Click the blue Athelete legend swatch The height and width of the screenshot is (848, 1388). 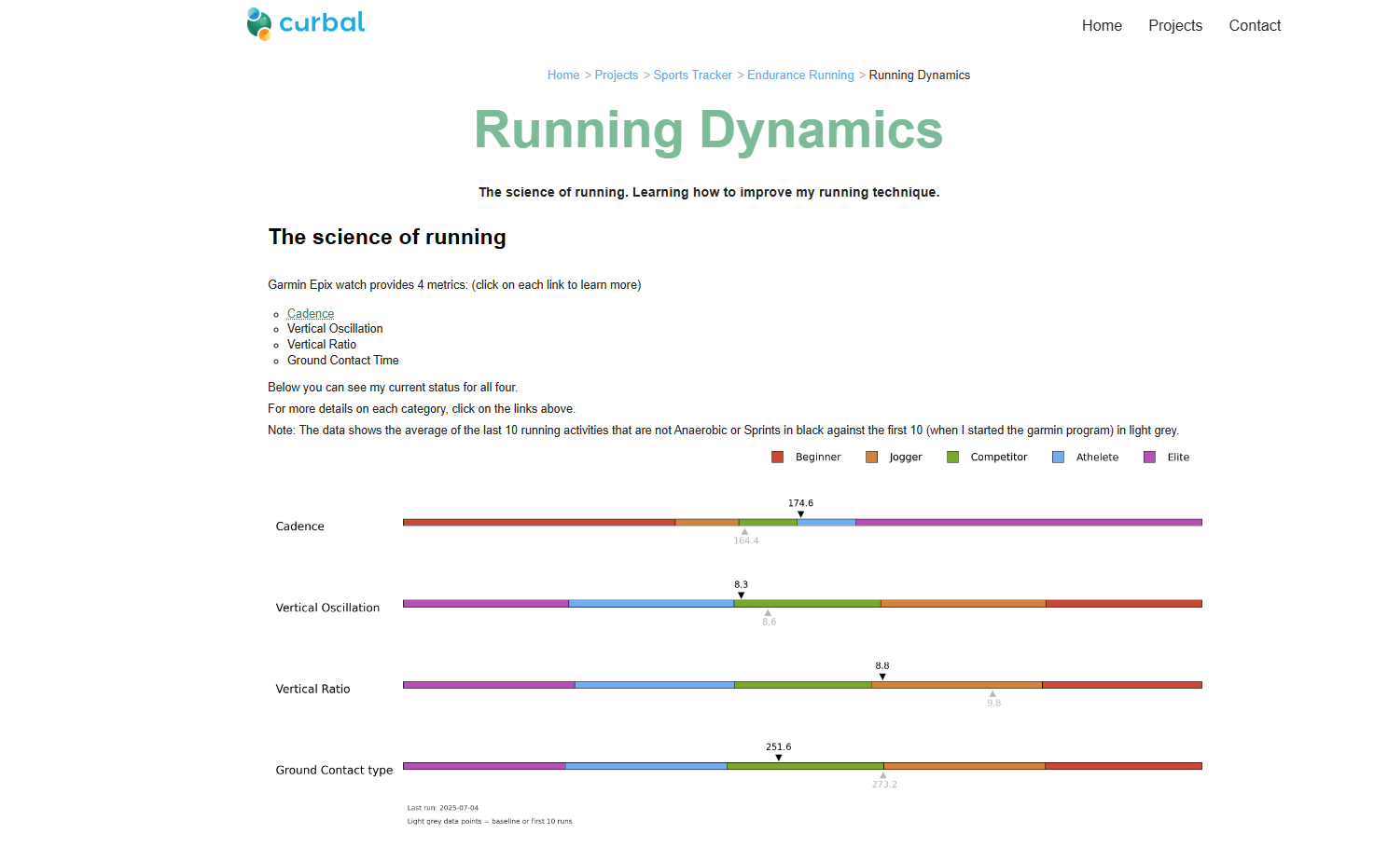1058,458
